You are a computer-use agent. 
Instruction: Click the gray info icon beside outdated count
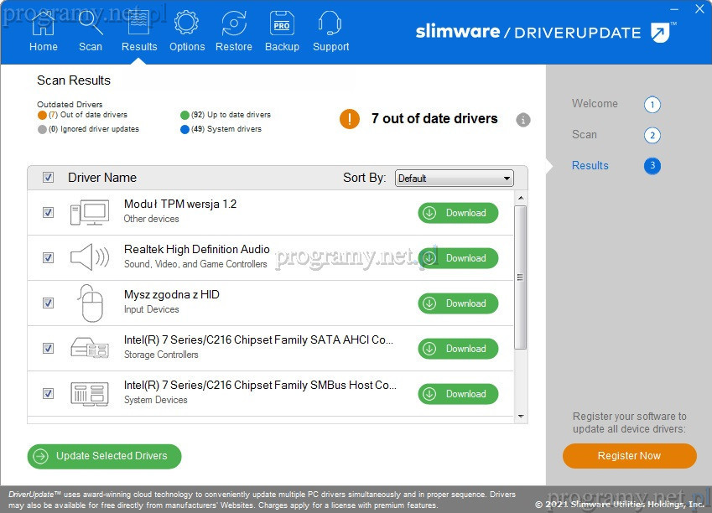(523, 120)
